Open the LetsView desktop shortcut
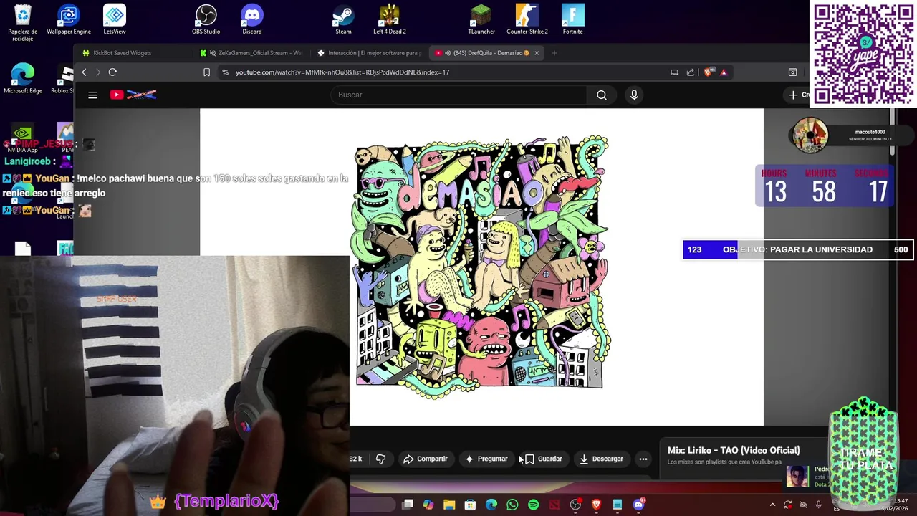This screenshot has width=917, height=516. [x=115, y=19]
